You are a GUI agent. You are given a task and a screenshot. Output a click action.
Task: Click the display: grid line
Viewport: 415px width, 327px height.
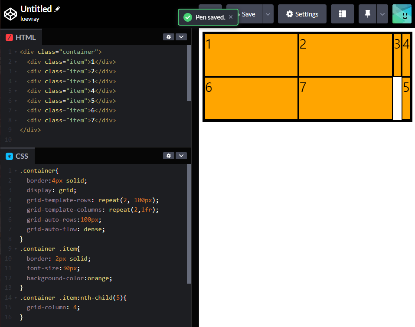pos(51,190)
